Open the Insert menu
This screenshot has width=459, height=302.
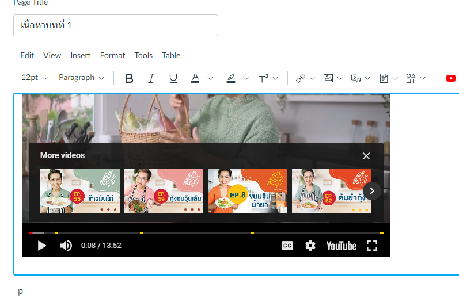pyautogui.click(x=81, y=55)
